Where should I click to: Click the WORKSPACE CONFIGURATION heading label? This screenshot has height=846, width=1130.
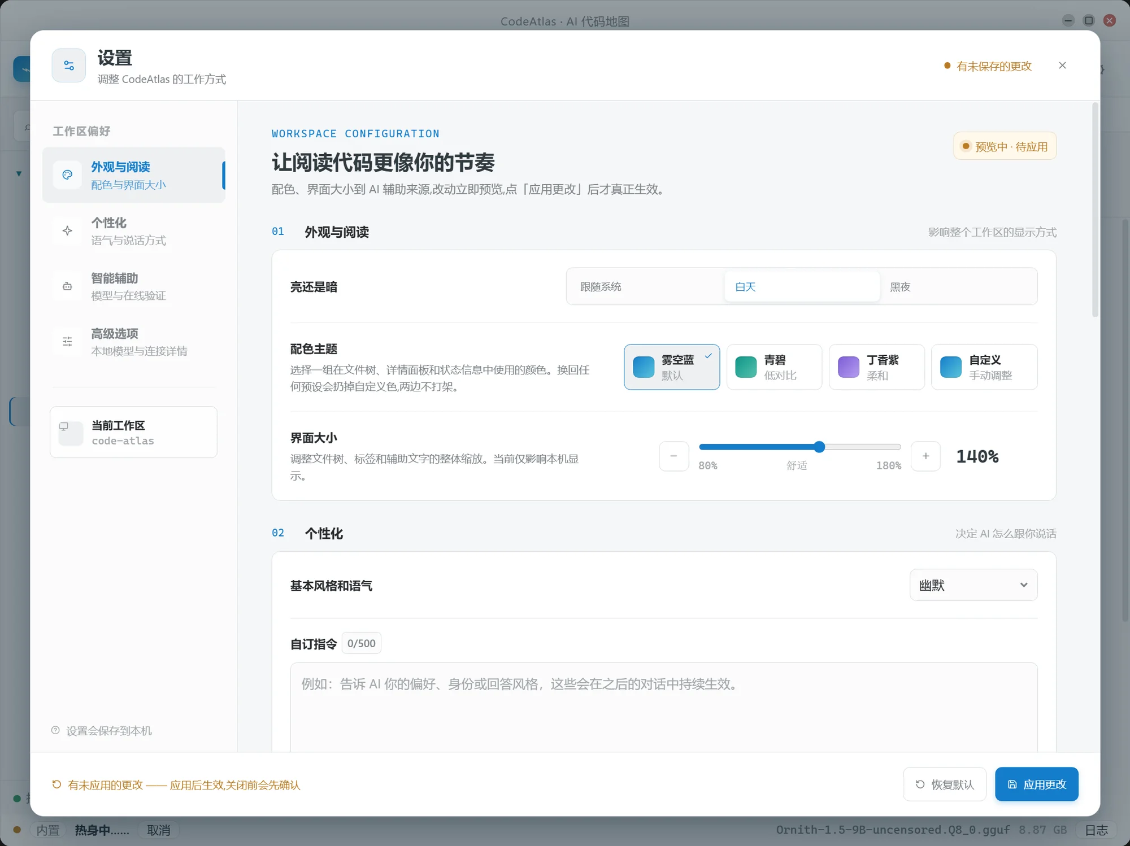click(x=355, y=133)
